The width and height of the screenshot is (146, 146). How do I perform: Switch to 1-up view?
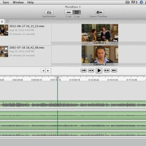[x=69, y=13]
